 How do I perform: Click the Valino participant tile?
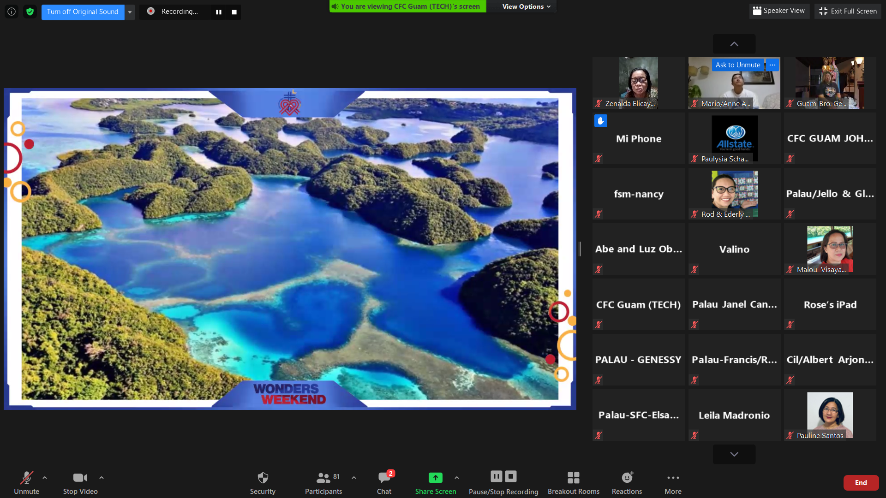[734, 249]
